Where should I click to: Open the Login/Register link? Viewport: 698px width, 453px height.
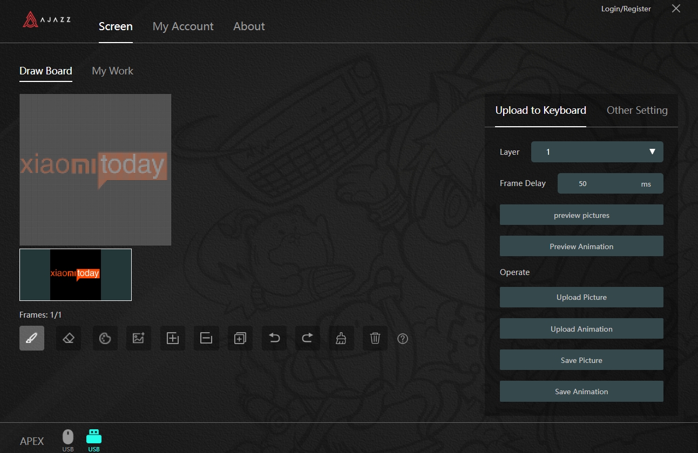626,9
